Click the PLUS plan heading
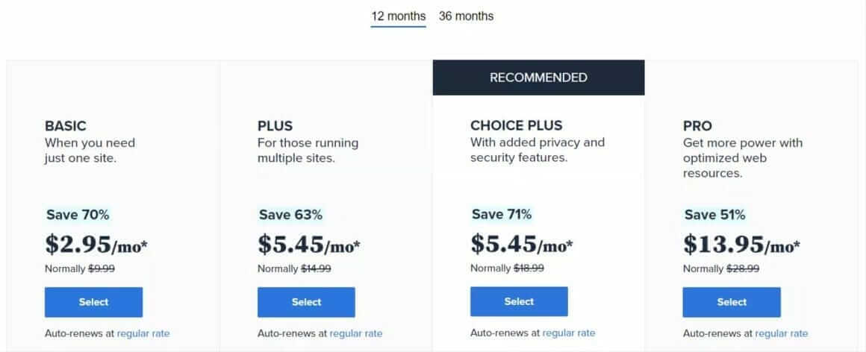 275,126
